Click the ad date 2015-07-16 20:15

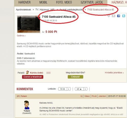50,21
